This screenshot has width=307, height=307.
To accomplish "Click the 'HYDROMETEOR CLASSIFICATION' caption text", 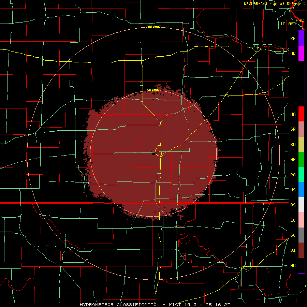I will point(120,305).
